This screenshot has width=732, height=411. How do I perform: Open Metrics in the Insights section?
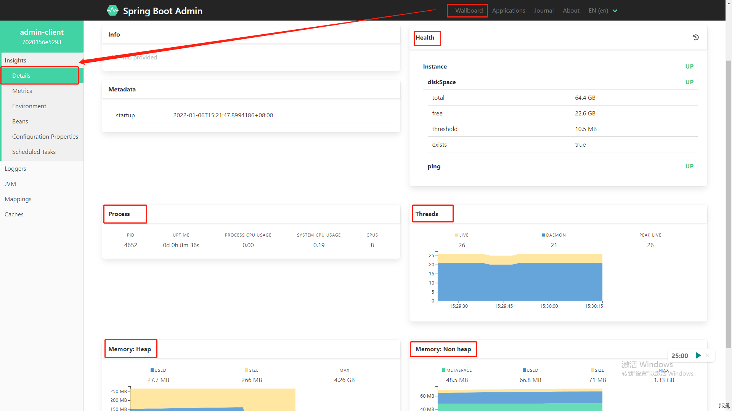[x=42, y=91]
